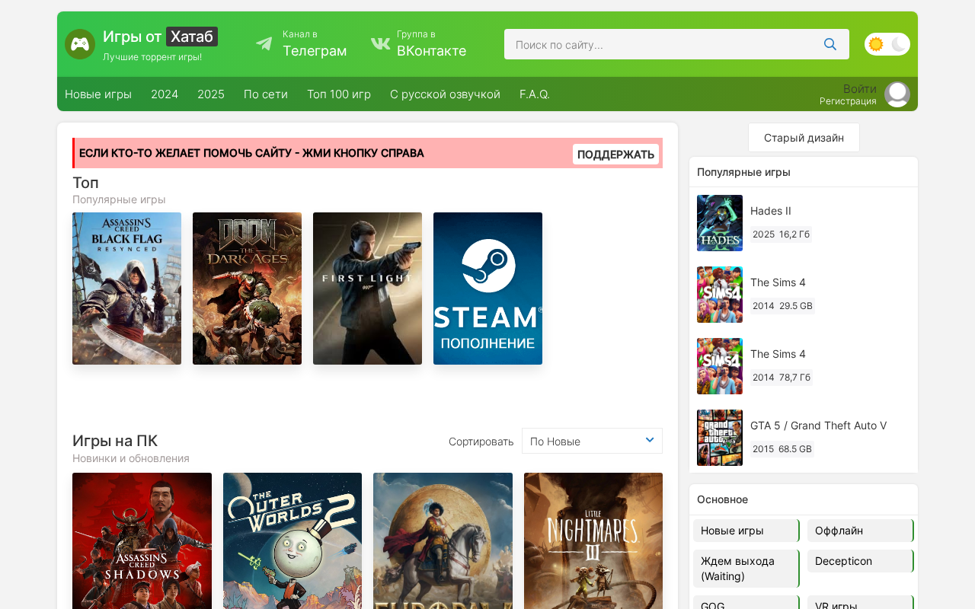Open 'Ждем выхода (Waiting)' category

tap(746, 569)
